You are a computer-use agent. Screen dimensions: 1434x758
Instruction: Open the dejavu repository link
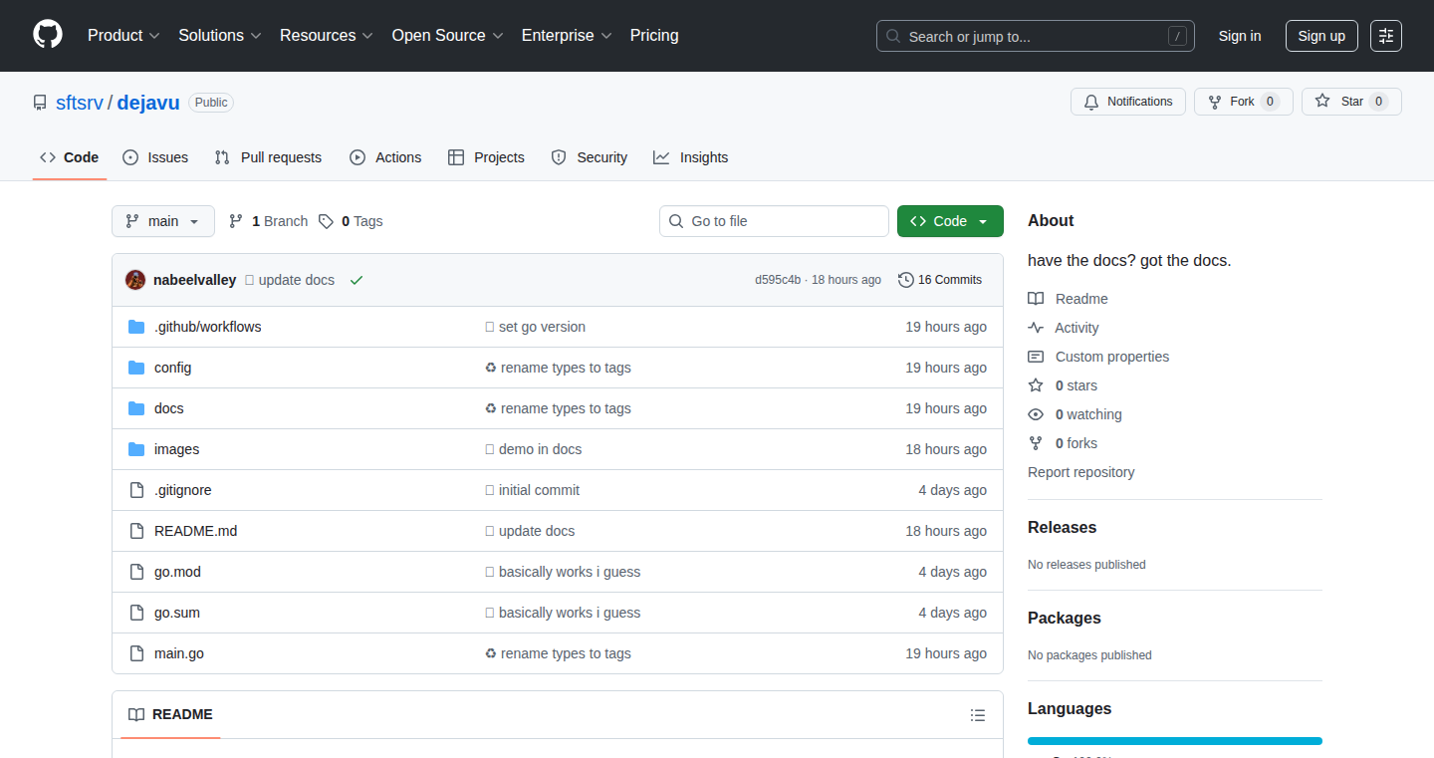tap(148, 102)
